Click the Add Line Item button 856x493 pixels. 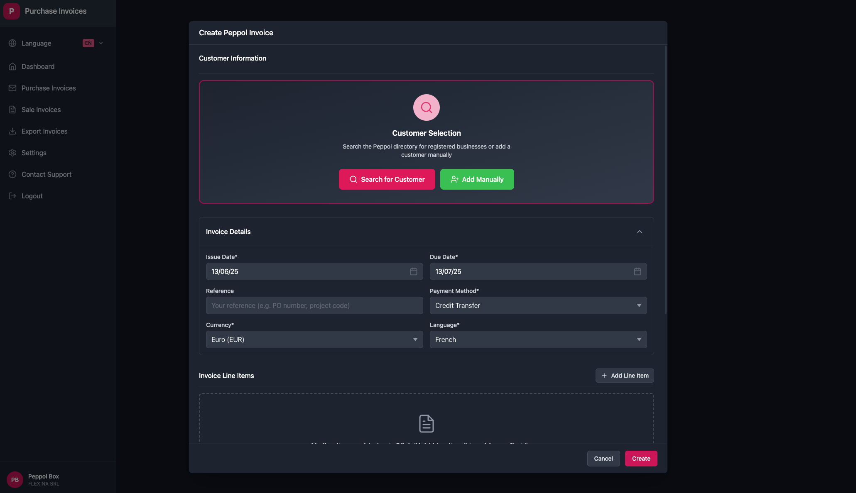pyautogui.click(x=625, y=376)
